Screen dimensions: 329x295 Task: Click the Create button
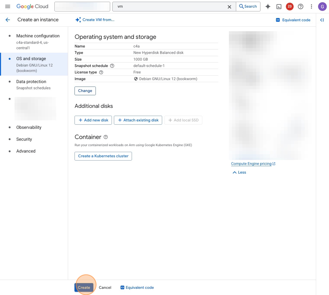(x=84, y=287)
